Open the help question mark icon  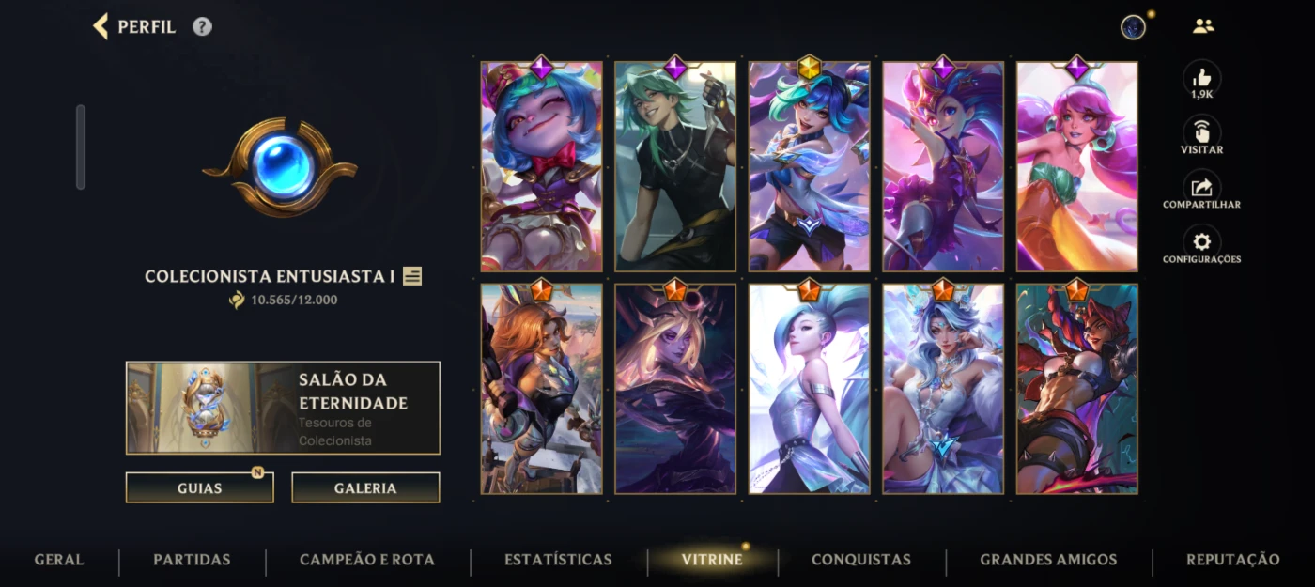202,26
